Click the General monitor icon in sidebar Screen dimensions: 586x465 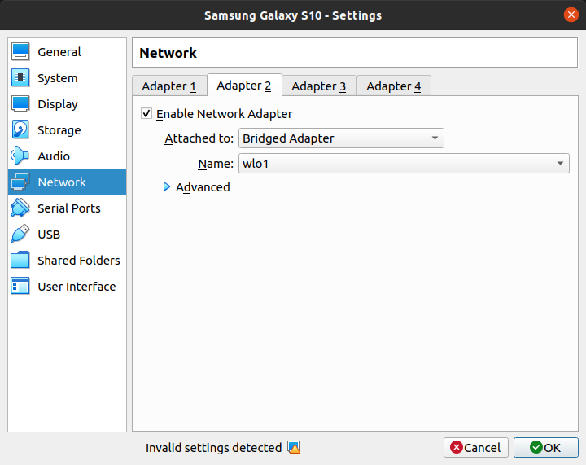click(20, 51)
